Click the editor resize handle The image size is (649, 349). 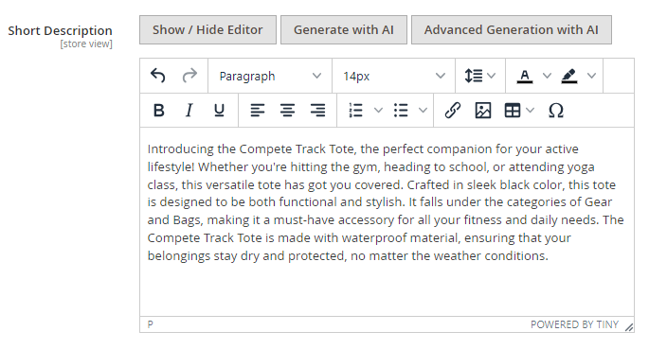tap(629, 327)
